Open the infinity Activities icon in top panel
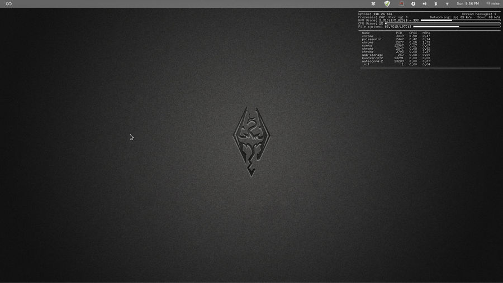The width and height of the screenshot is (503, 283). pyautogui.click(x=8, y=4)
